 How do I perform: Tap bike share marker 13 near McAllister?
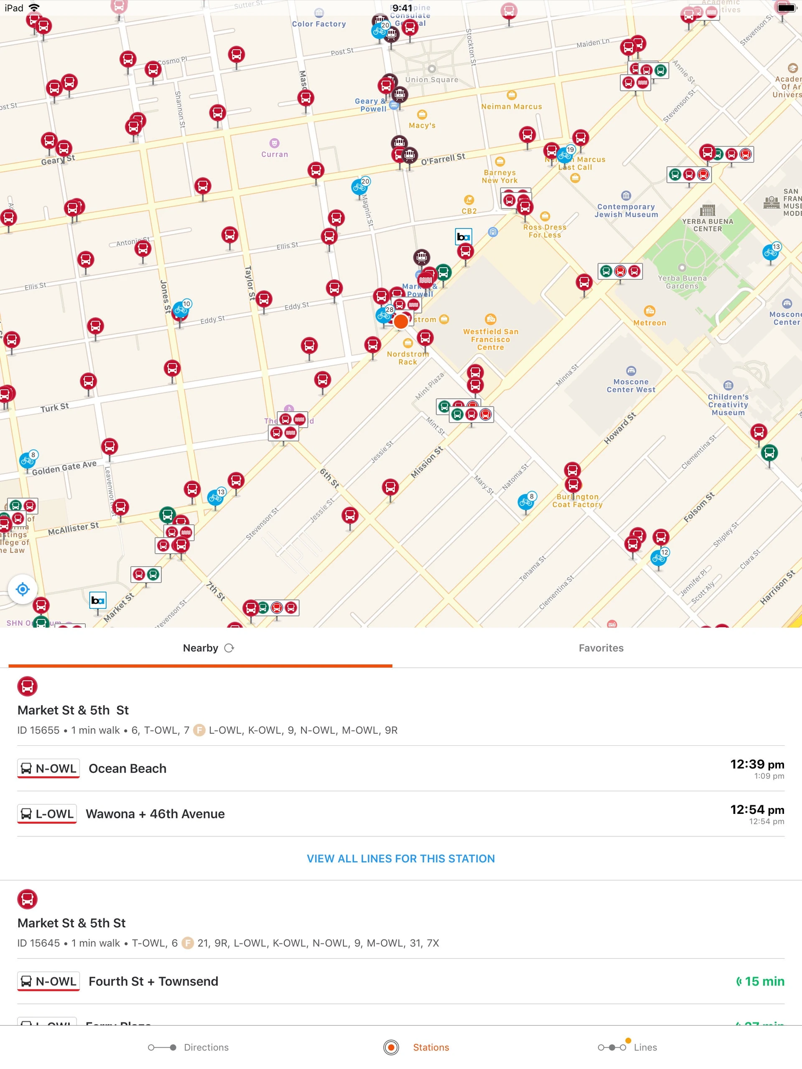[x=216, y=497]
